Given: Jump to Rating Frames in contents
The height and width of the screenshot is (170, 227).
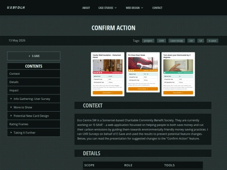Looking at the screenshot, I should 34,124.
